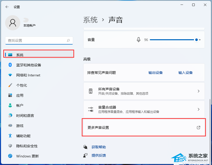The image size is (212, 165).
Task: Go to 个性化 settings
Action: (39, 85)
